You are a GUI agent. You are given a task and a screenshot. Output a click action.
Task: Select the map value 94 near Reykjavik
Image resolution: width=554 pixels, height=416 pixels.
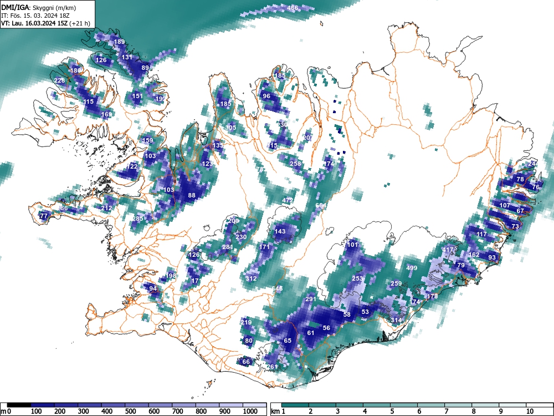(153, 288)
